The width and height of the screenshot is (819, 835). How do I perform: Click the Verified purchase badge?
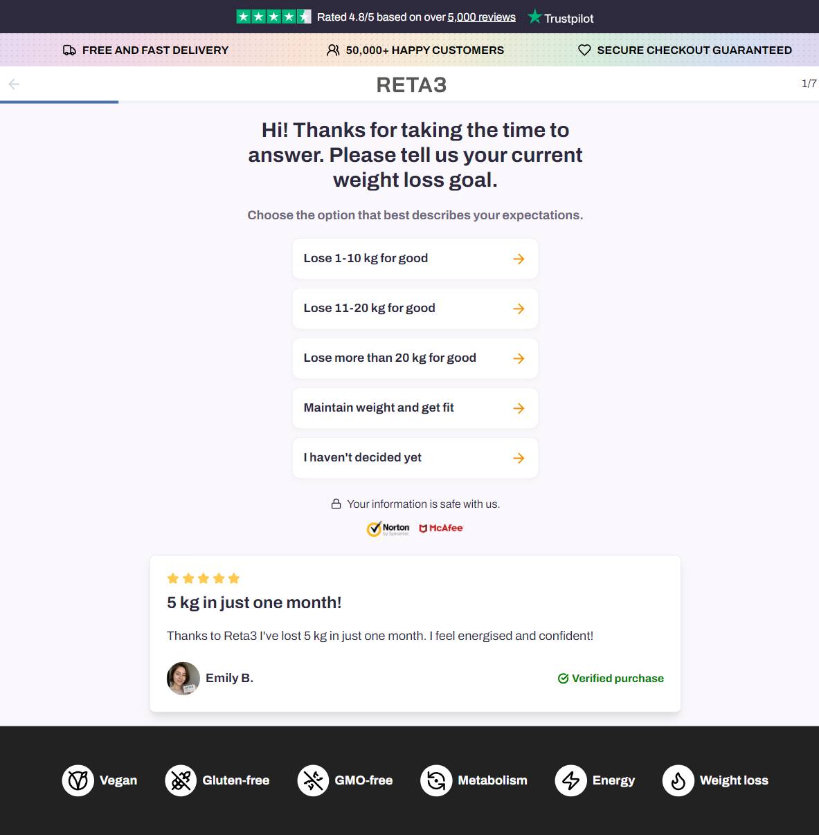pyautogui.click(x=611, y=678)
